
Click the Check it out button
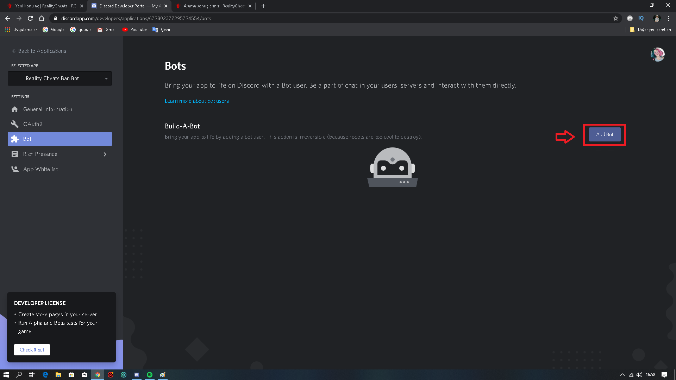point(32,350)
